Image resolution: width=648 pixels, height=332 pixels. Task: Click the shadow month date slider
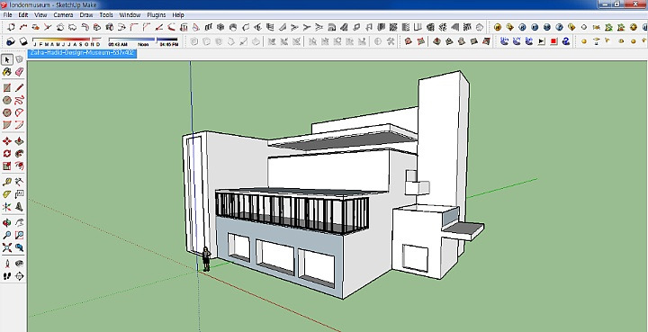pos(67,40)
